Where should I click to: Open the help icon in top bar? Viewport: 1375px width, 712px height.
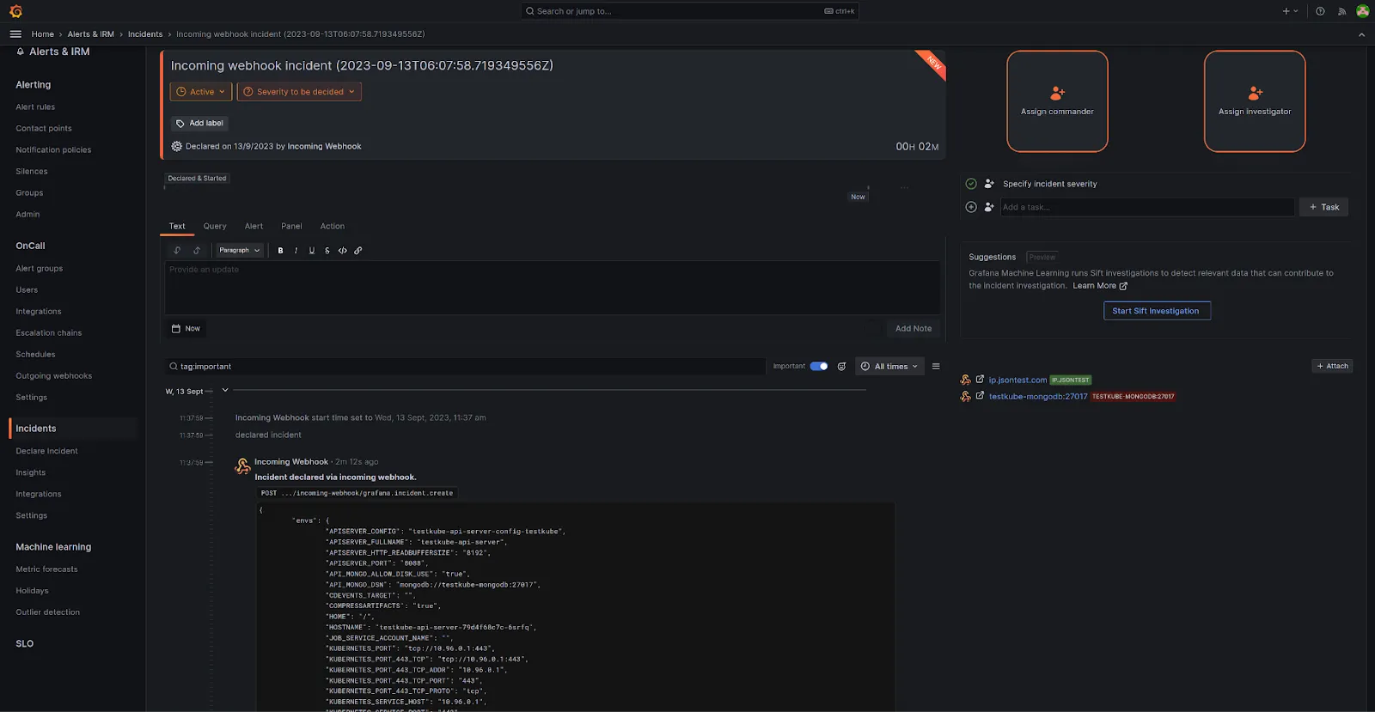click(1320, 11)
